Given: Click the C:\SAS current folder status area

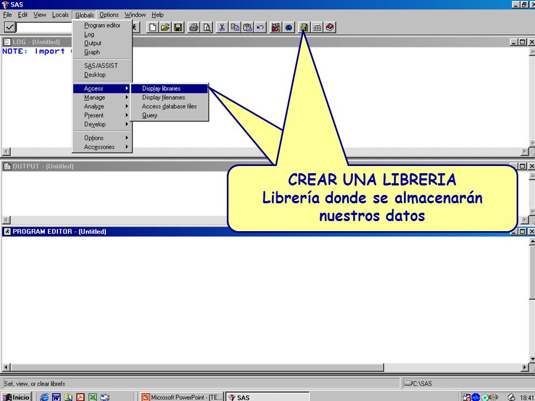Looking at the screenshot, I should pyautogui.click(x=468, y=383).
